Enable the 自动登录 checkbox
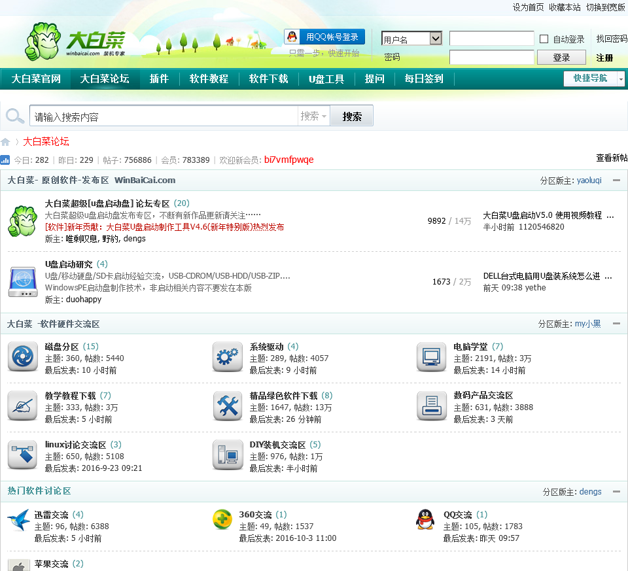The image size is (628, 571). [x=544, y=39]
